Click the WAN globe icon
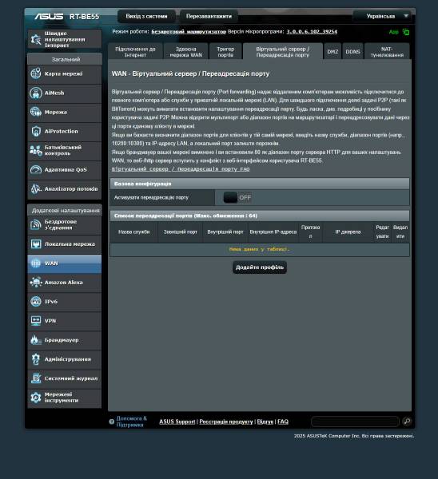438x479 pixels. [36, 263]
